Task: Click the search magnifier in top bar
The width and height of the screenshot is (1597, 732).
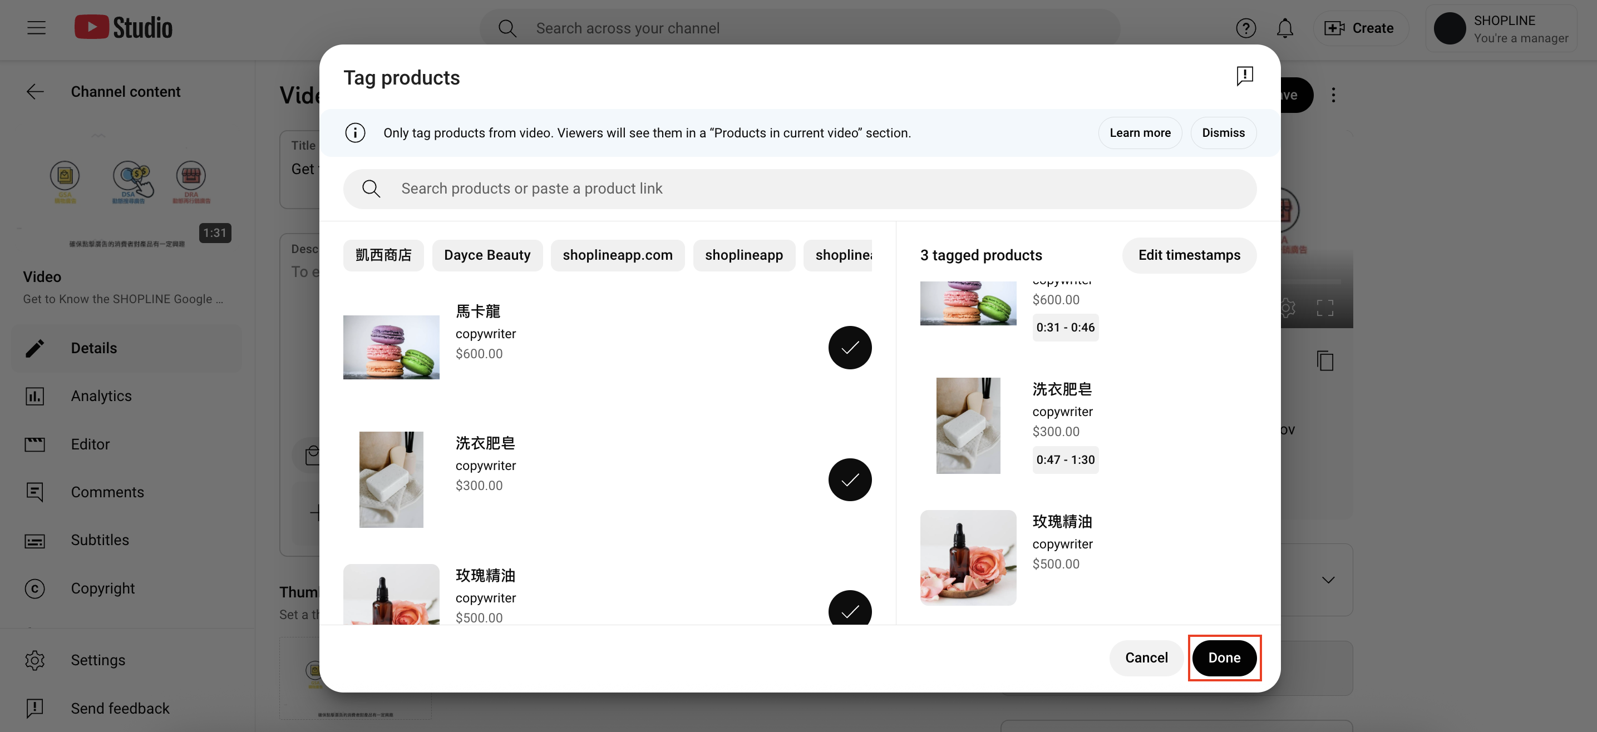Action: click(x=507, y=28)
